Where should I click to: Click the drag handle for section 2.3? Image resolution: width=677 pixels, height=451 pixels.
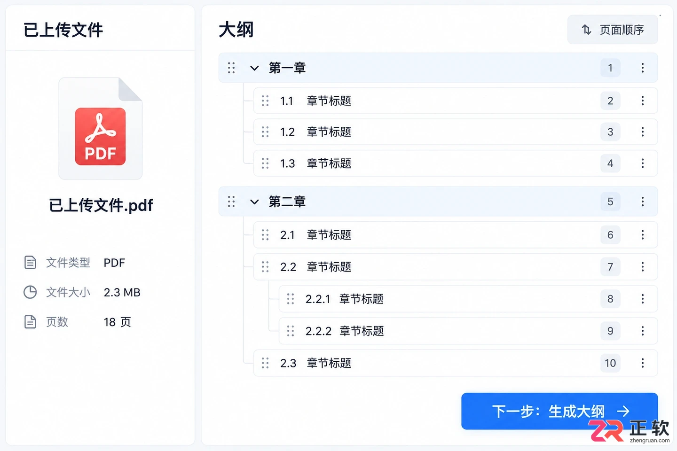pyautogui.click(x=265, y=363)
